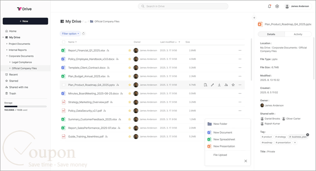Open Shared with me in sidebar

pos(16,87)
